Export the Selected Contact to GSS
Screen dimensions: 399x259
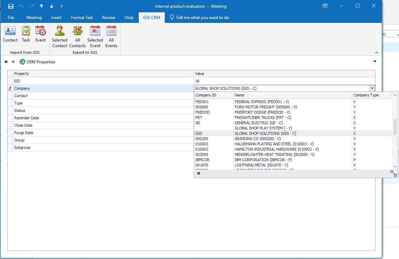tap(60, 37)
